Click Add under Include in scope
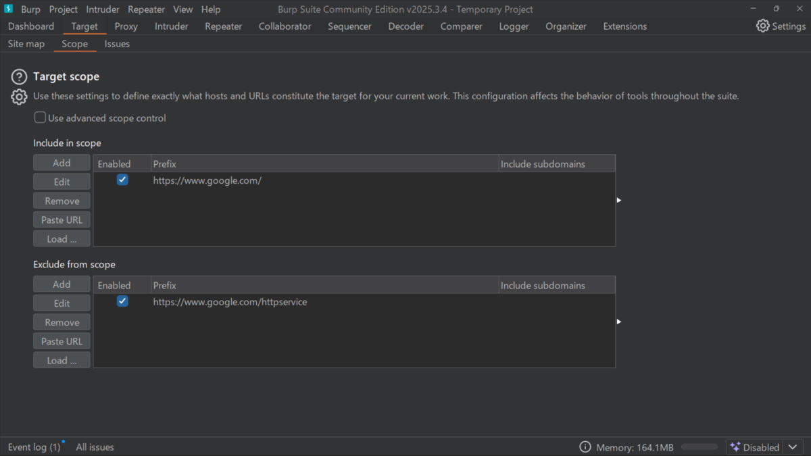Viewport: 811px width, 456px height. (62, 163)
